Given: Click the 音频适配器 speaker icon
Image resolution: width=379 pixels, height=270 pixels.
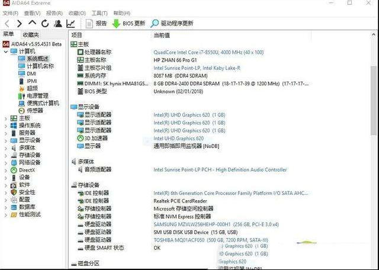Looking at the screenshot, I should 81,170.
